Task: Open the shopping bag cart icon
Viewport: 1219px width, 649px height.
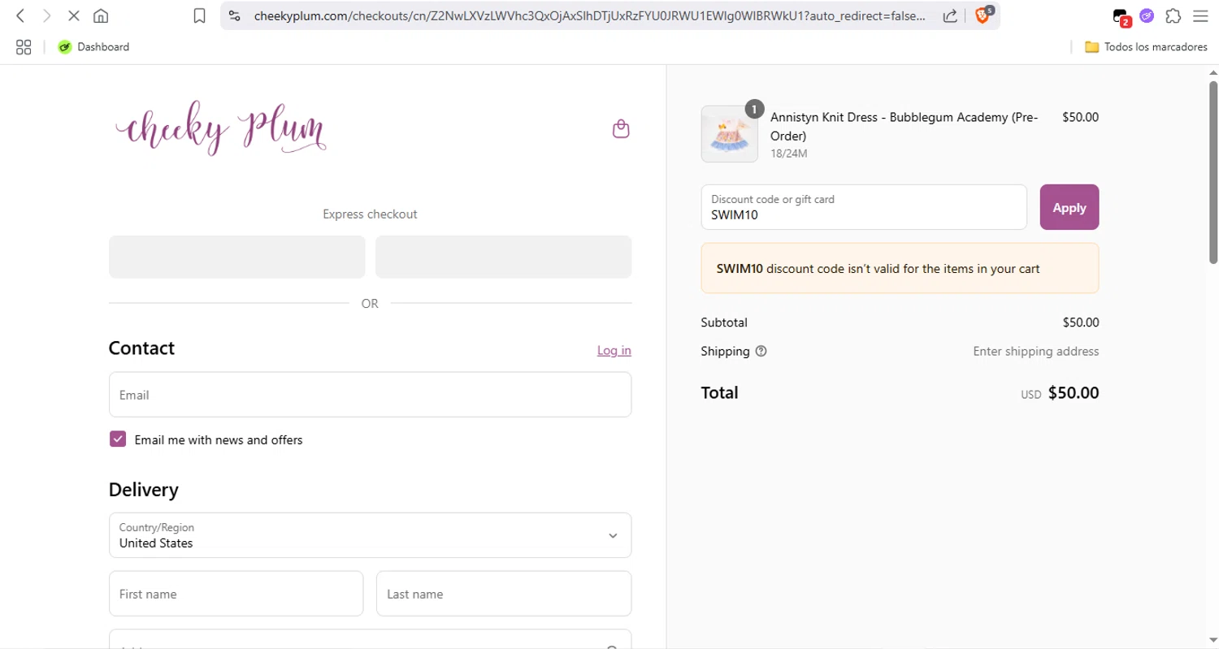Action: point(621,129)
